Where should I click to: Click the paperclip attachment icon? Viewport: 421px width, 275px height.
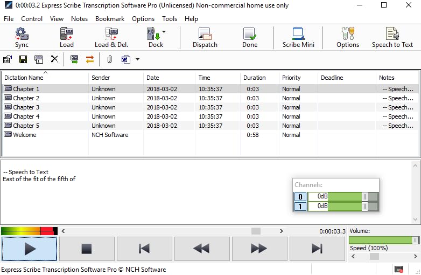[109, 59]
